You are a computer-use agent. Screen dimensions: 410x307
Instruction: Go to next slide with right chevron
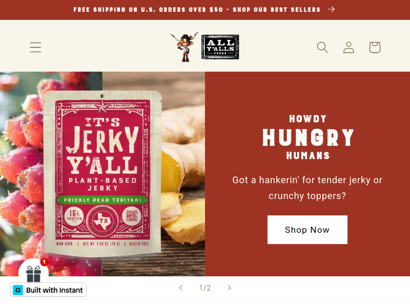pyautogui.click(x=229, y=288)
